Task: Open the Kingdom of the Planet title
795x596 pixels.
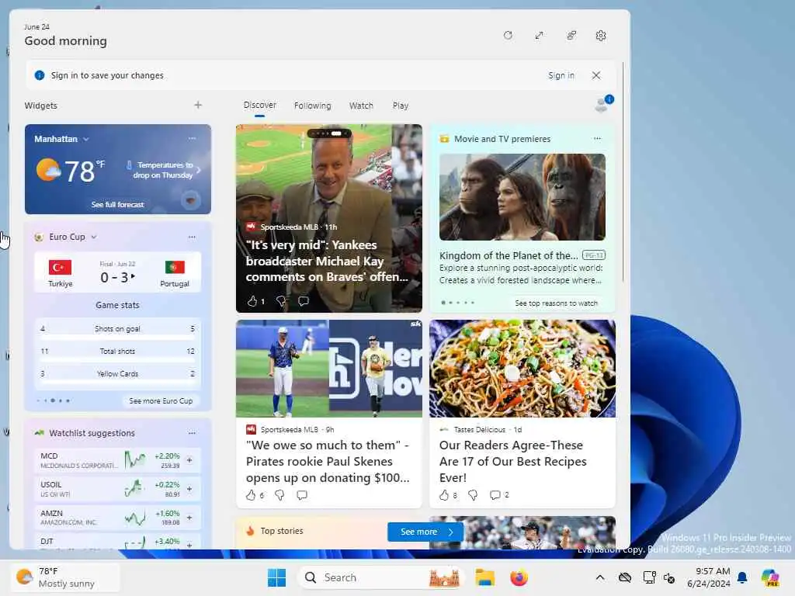Action: coord(509,255)
